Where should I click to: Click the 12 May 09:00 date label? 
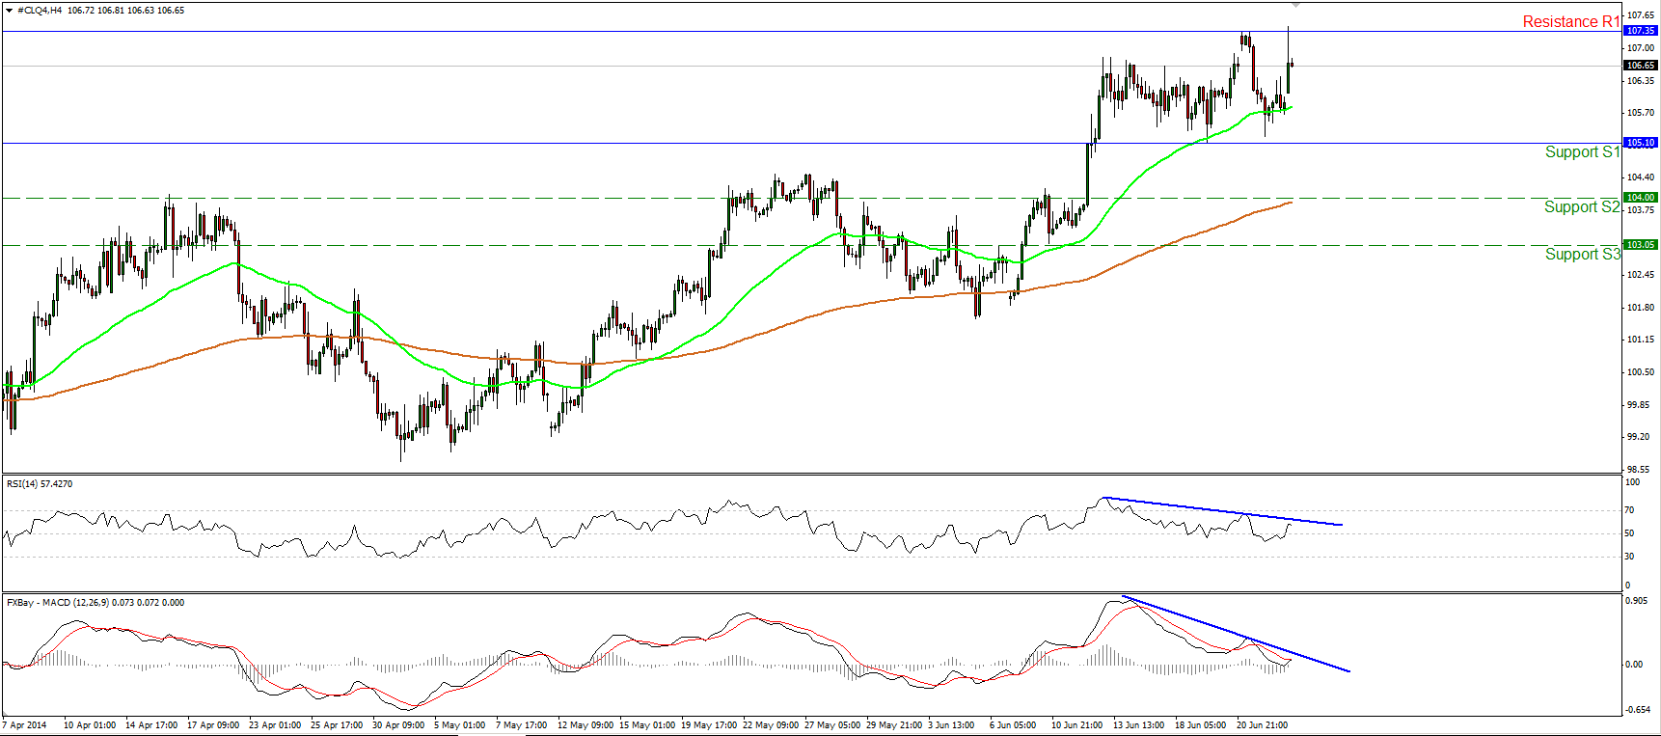[584, 724]
